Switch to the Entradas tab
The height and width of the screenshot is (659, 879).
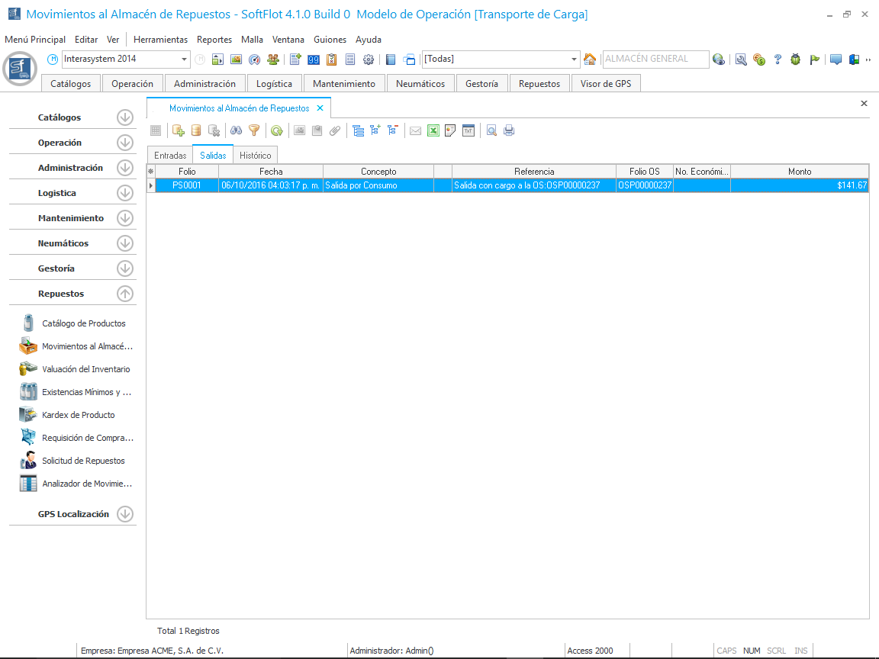170,155
